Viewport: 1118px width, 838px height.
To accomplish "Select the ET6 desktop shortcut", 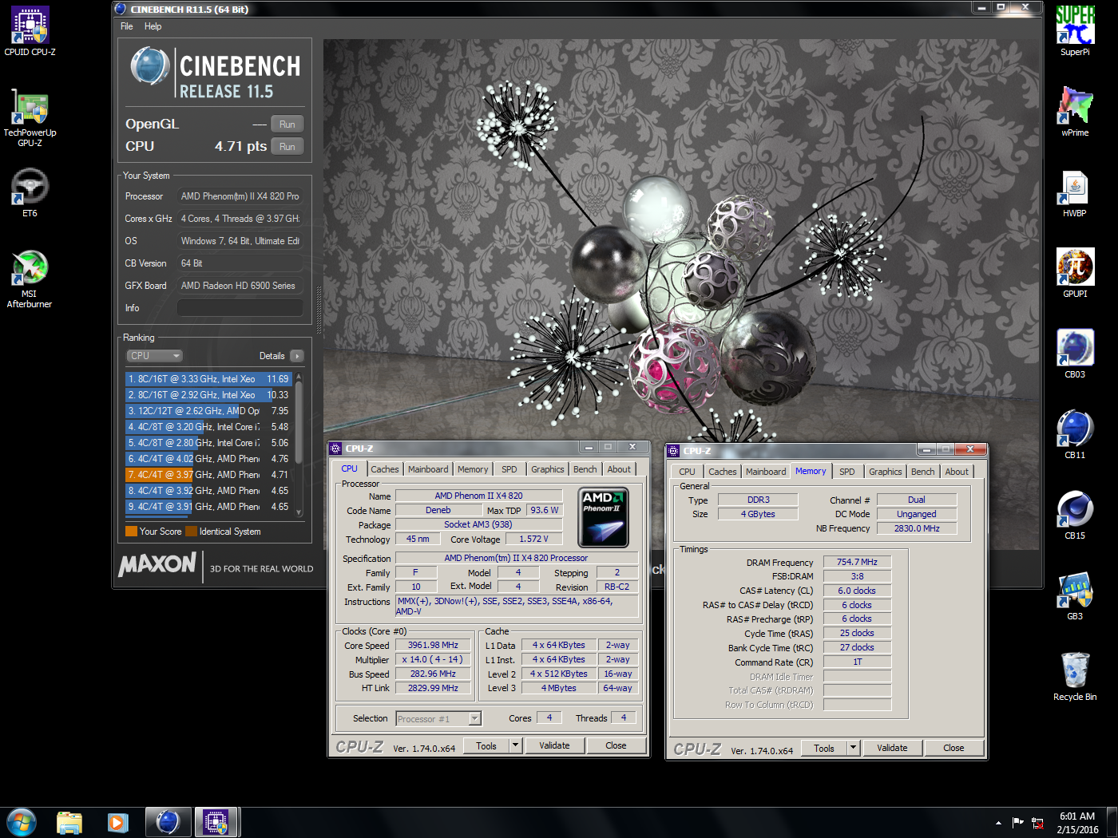I will coord(30,192).
